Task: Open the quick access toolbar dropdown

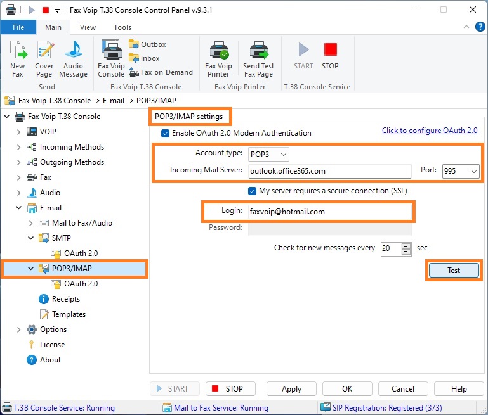Action: pyautogui.click(x=57, y=11)
